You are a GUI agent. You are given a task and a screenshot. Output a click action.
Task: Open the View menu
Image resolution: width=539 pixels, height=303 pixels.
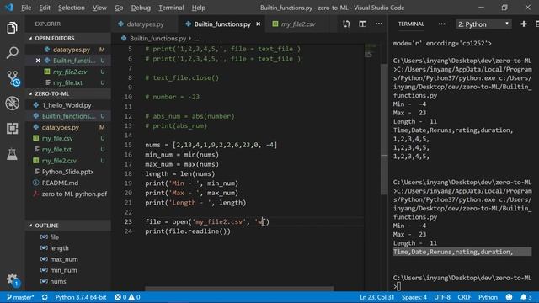click(99, 8)
